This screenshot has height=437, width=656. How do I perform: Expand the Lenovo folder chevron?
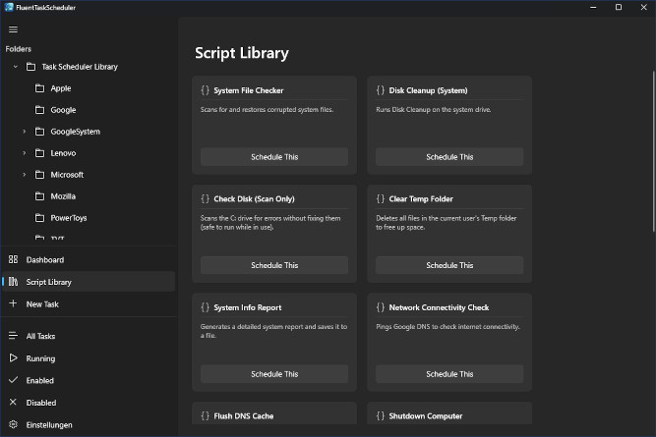(x=25, y=153)
